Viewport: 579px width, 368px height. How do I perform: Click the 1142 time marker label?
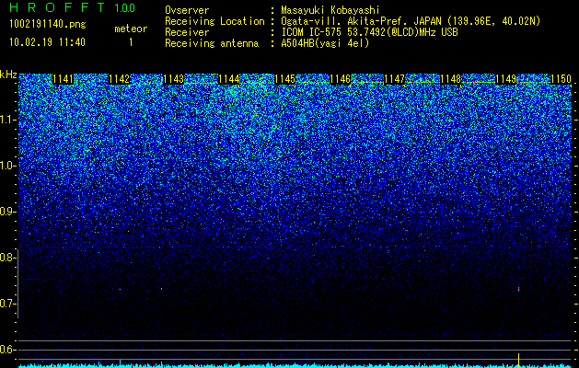click(120, 79)
